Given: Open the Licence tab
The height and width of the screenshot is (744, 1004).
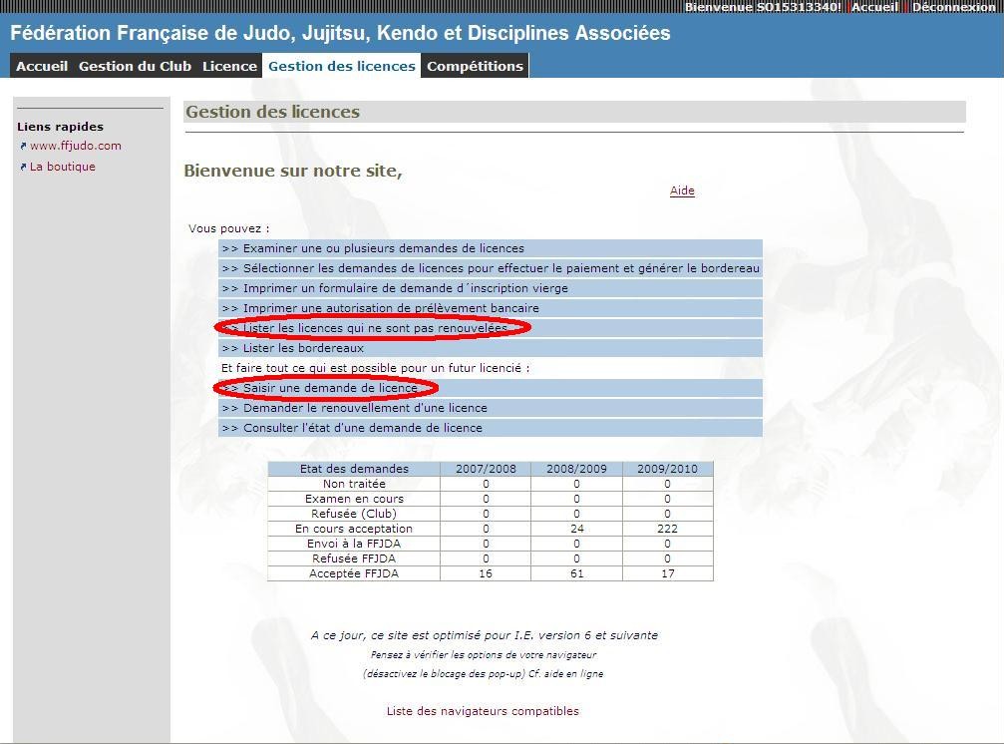Looking at the screenshot, I should click(229, 67).
